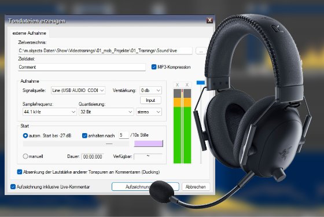Screen dimensions: 324x217
Task: Open the Quantisierung 32 Bit dropdown
Action: [x=106, y=112]
